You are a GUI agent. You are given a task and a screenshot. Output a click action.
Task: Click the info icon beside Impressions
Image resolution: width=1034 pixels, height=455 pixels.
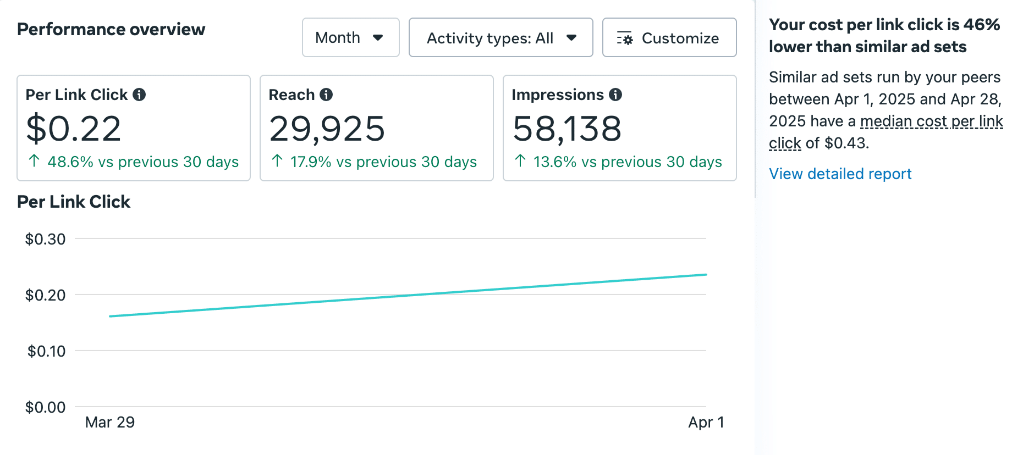[615, 95]
